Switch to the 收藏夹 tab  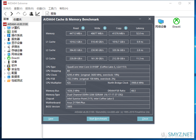[x=17, y=20]
